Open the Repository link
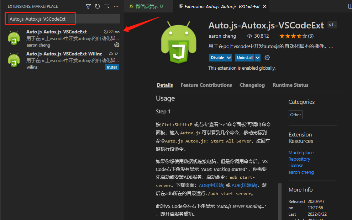 pyautogui.click(x=299, y=159)
